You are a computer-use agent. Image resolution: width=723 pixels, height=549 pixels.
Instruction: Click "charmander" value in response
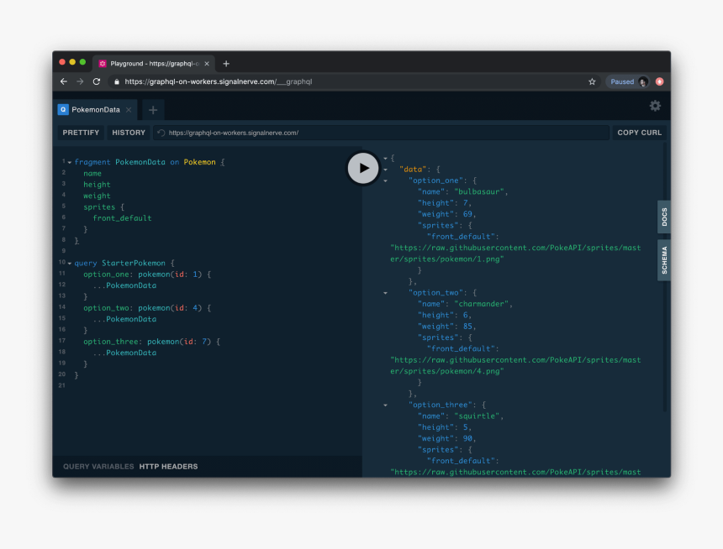(482, 304)
